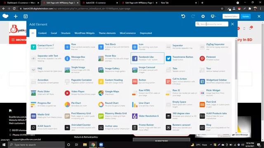Add the 360 degree view element
Image resolution: width=264 pixels, height=148 pixels.
[x=181, y=116]
